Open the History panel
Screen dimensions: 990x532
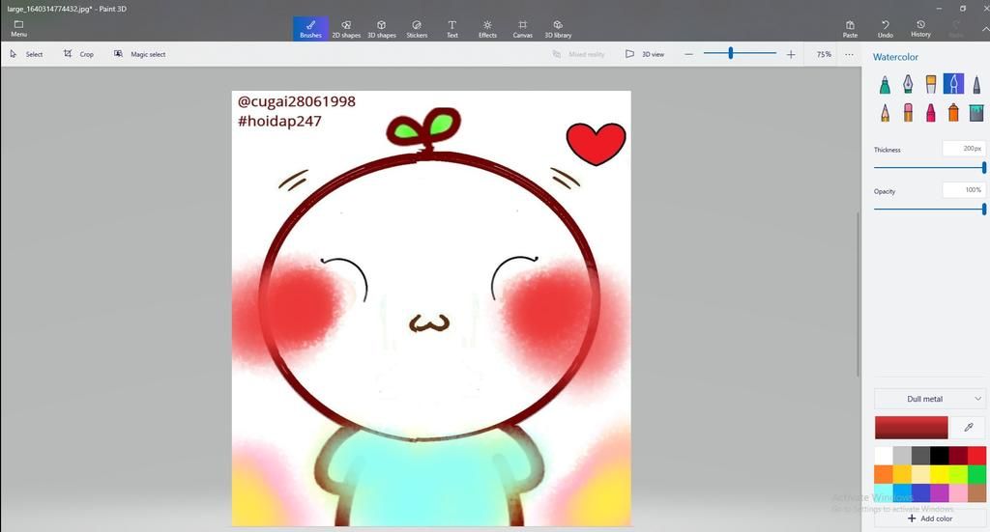(920, 29)
